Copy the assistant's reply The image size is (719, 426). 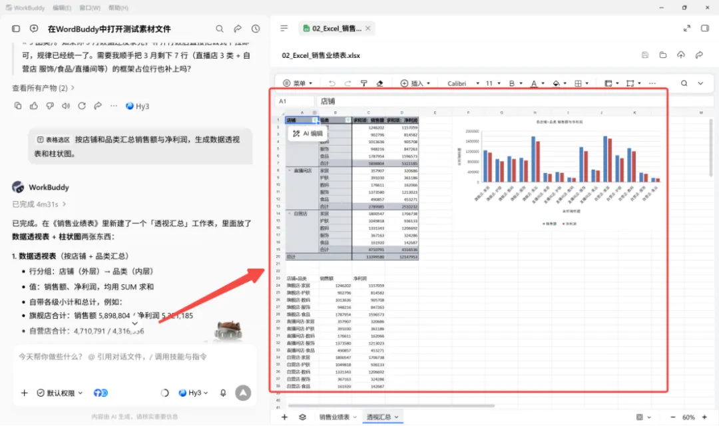pos(18,106)
